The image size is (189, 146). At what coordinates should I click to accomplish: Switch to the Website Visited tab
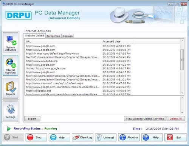pyautogui.click(x=34, y=36)
